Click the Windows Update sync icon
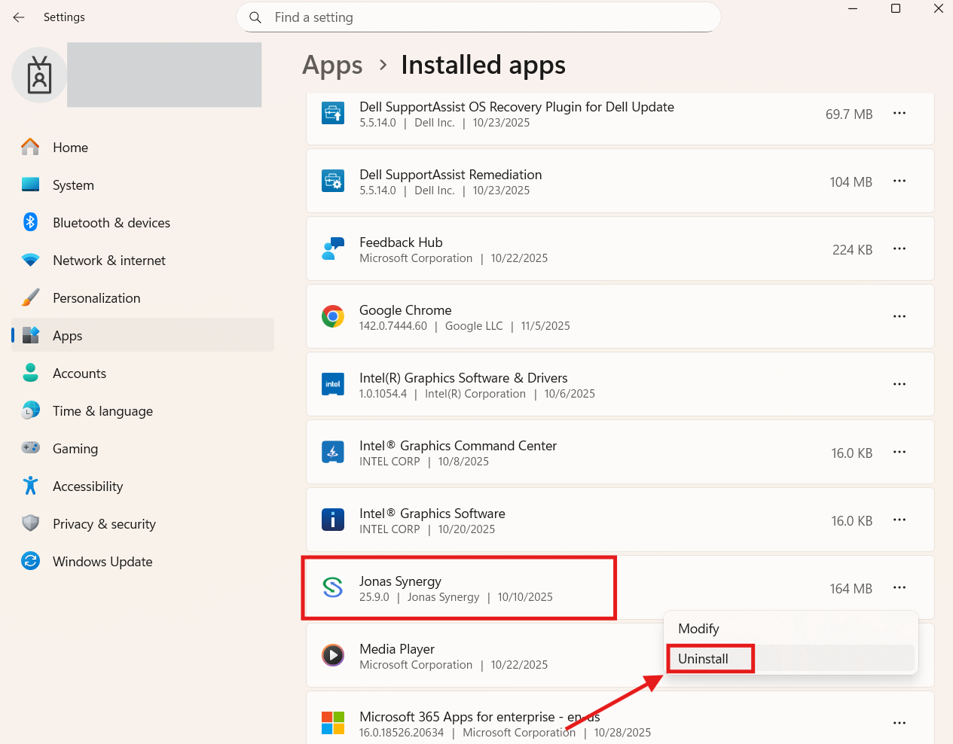 coord(30,561)
